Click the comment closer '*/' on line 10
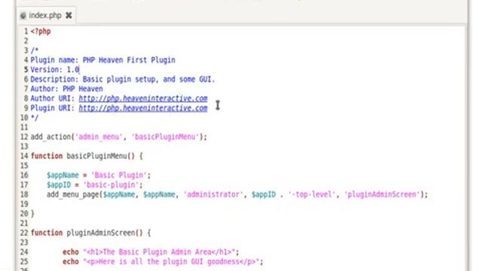 [35, 117]
